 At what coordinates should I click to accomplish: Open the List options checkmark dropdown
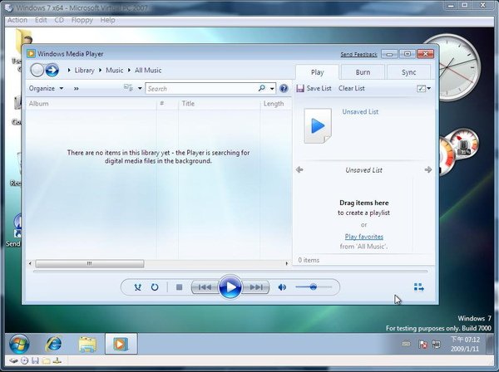pyautogui.click(x=423, y=88)
